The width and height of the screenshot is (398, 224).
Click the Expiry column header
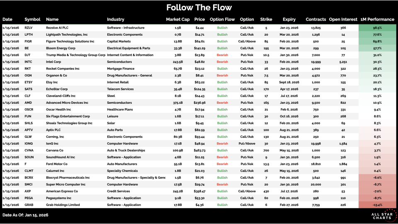289,19
